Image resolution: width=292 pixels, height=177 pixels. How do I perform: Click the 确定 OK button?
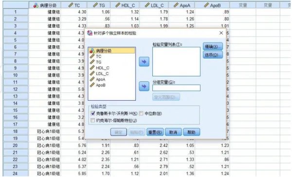point(118,132)
